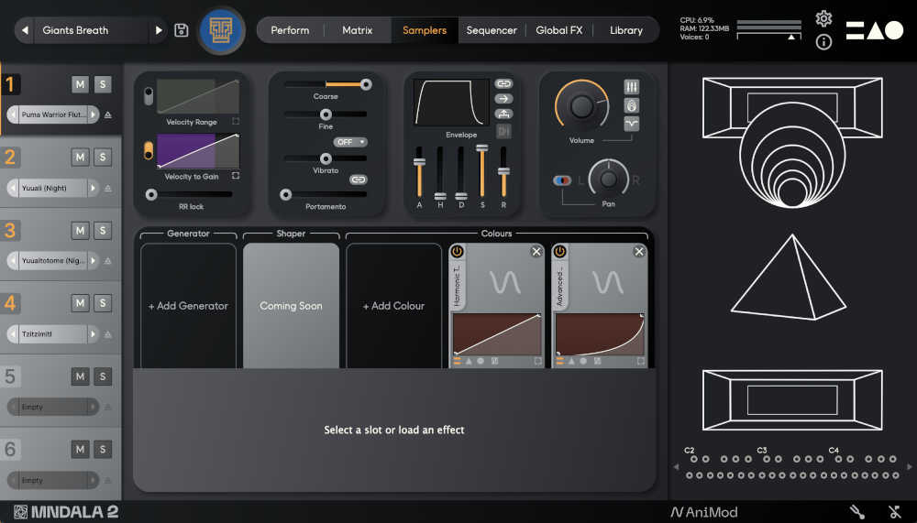The width and height of the screenshot is (917, 523).
Task: Click the mixer faders icon beside Volume
Action: coord(632,86)
